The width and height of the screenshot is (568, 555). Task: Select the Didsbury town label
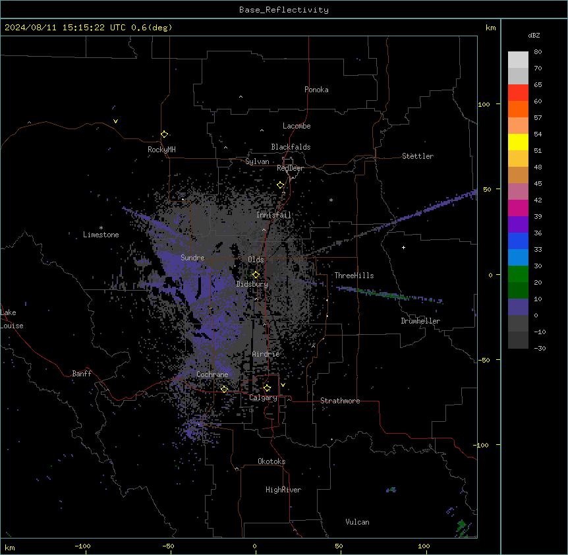coord(252,284)
